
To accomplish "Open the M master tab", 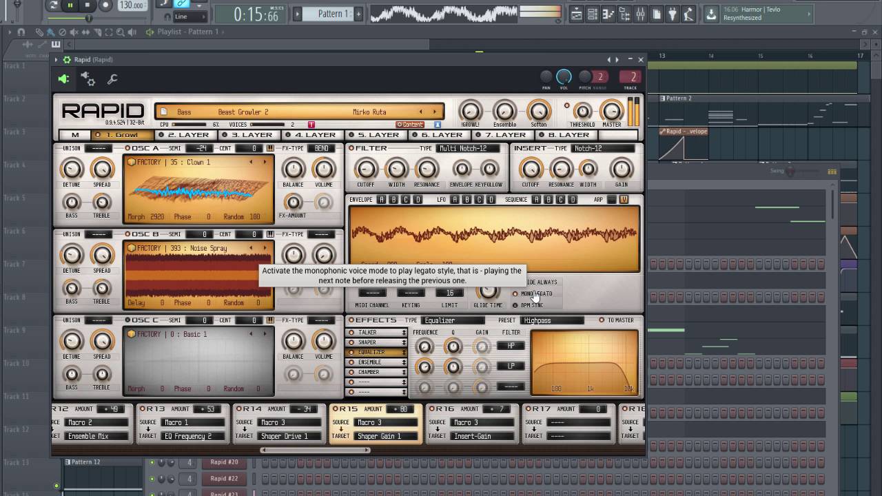I will pos(75,135).
